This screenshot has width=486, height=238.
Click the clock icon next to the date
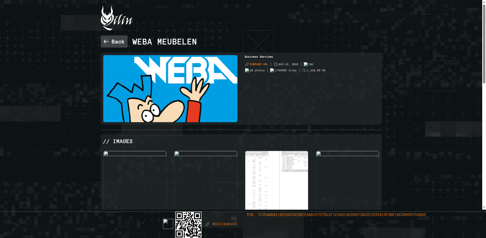(276, 64)
